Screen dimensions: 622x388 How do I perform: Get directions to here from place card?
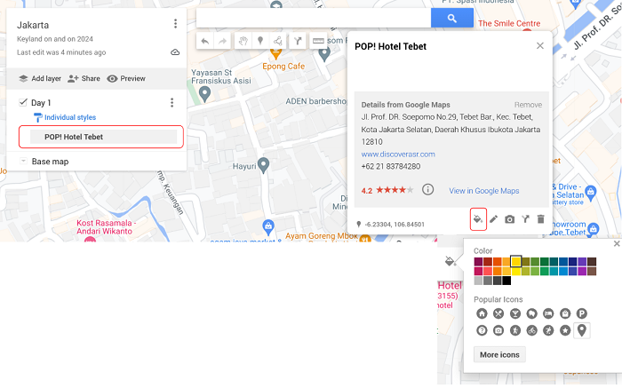pos(526,218)
